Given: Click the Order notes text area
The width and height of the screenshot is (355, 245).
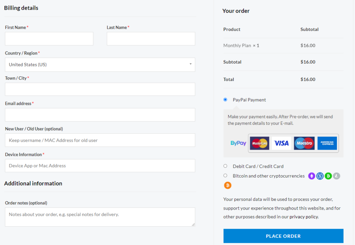Looking at the screenshot, I should (100, 217).
